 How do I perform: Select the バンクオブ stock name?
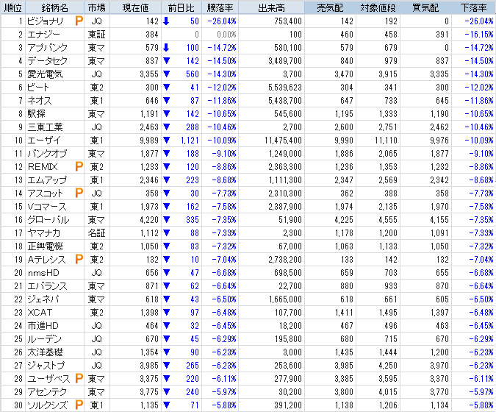(x=47, y=153)
